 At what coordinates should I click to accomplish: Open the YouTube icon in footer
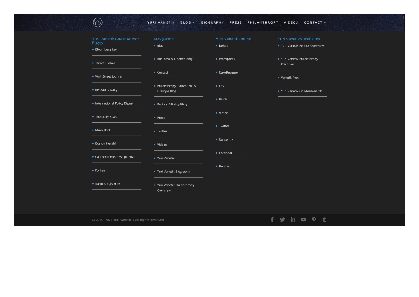tap(303, 220)
